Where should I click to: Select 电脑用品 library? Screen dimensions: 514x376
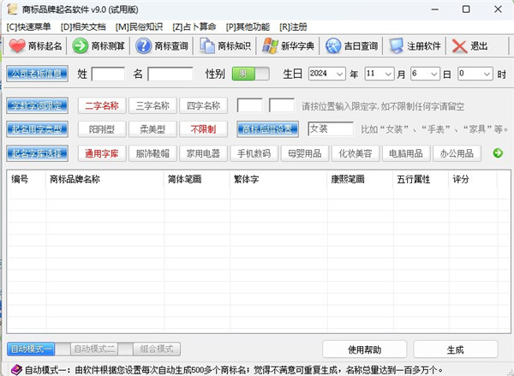tap(406, 153)
